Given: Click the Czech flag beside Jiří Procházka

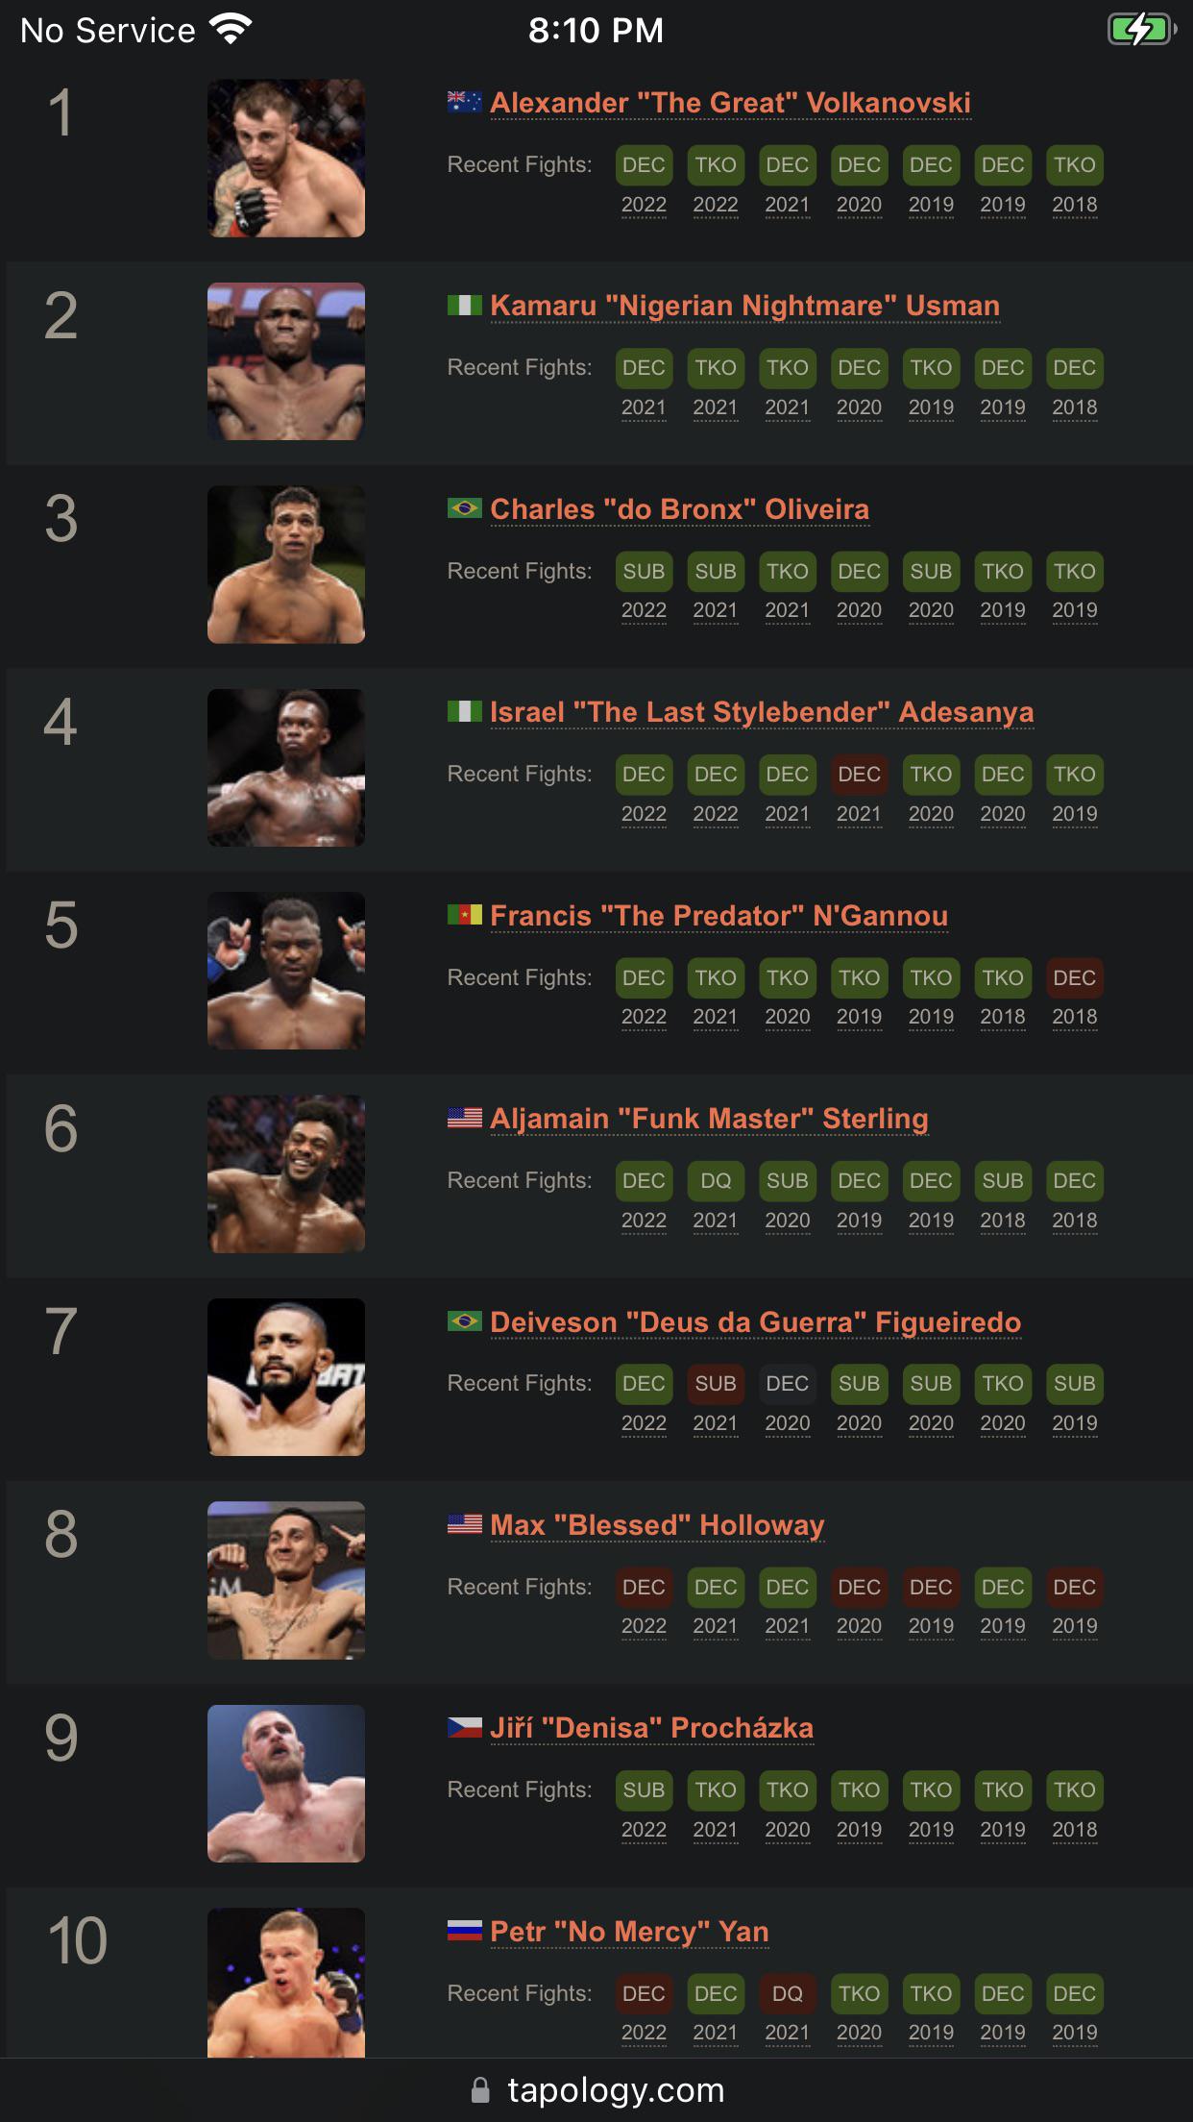Looking at the screenshot, I should click(463, 1728).
